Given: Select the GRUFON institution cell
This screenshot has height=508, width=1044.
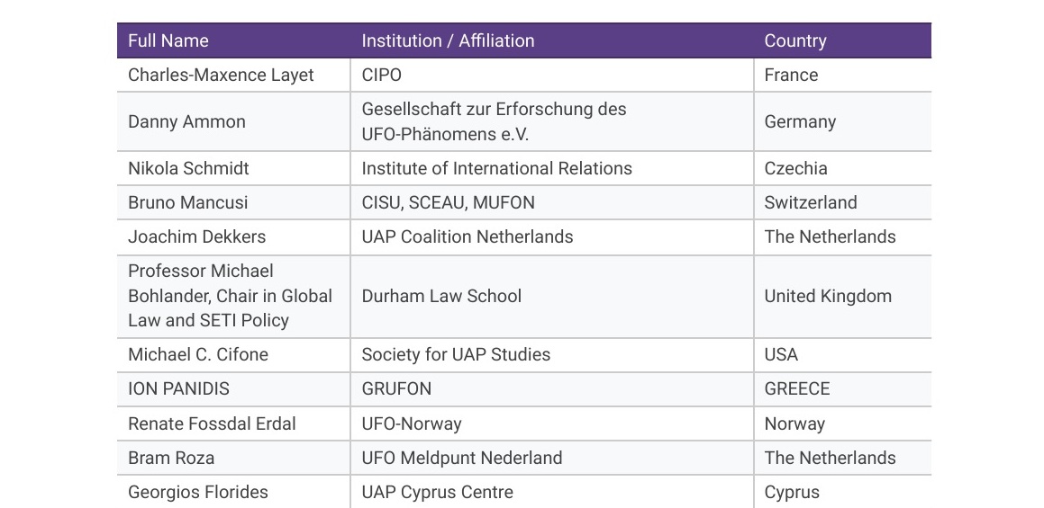Looking at the screenshot, I should pos(396,388).
